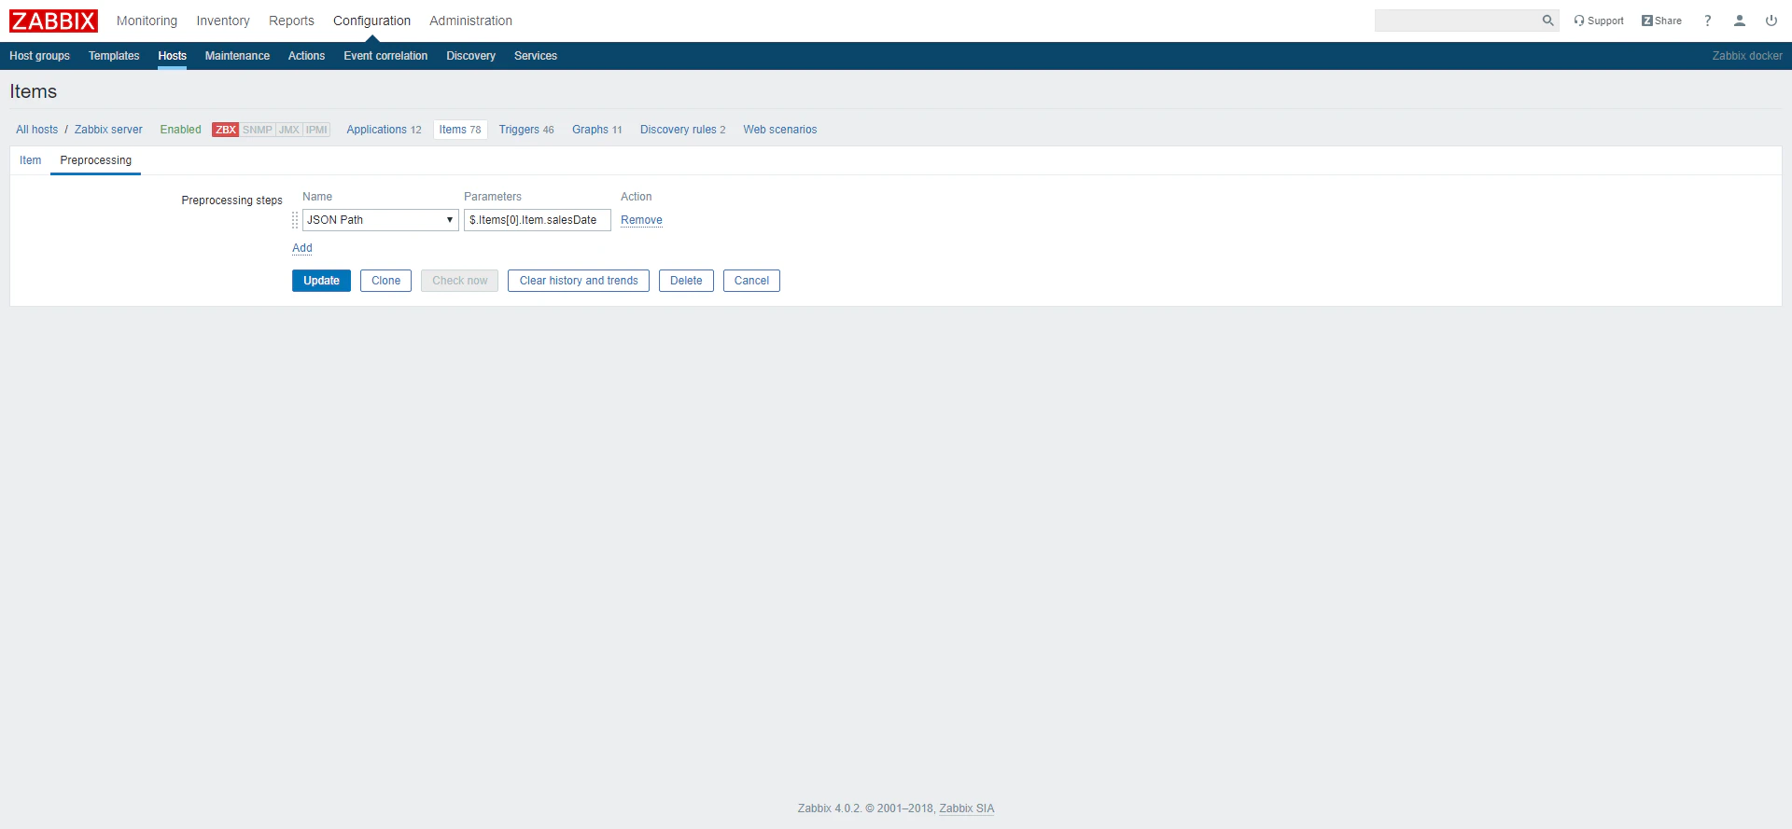Image resolution: width=1792 pixels, height=829 pixels.
Task: Open the Reports menu
Action: 291,21
